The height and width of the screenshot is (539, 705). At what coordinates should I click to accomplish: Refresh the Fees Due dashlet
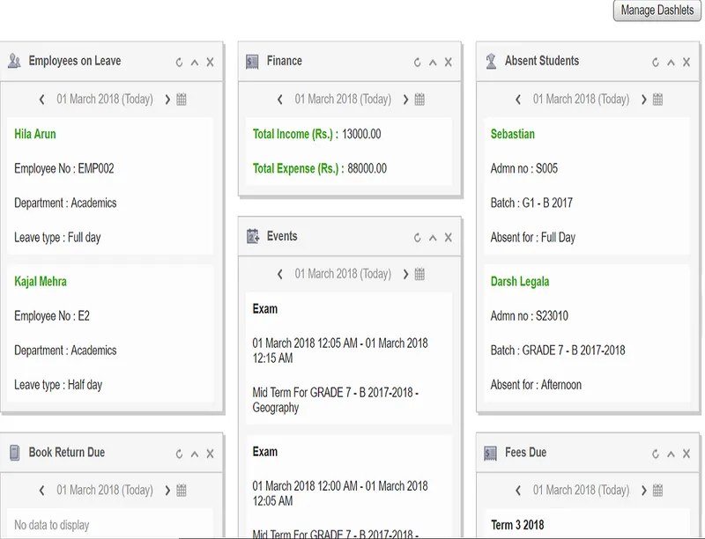(x=656, y=454)
